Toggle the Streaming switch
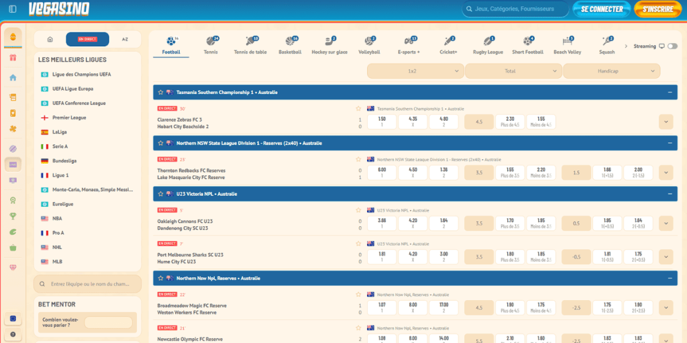 coord(672,46)
